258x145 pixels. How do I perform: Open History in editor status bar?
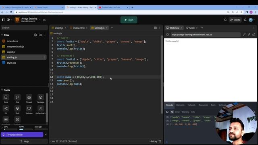pos(155,141)
